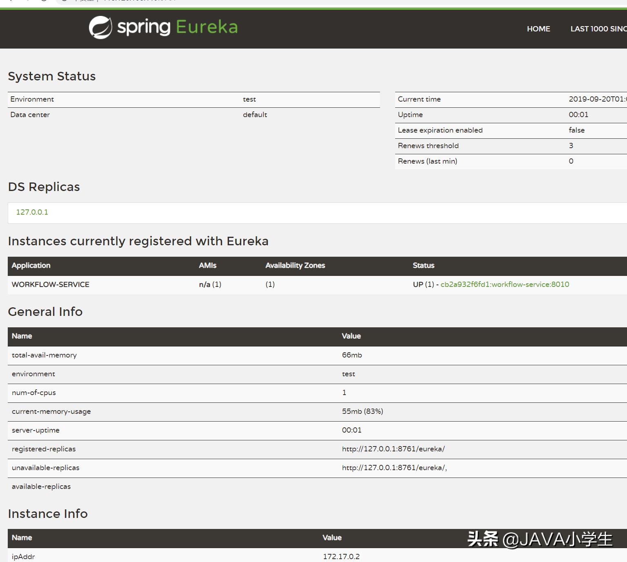Viewport: 627px width, 562px height.
Task: Select the registered-replicas URL value
Action: coord(393,449)
